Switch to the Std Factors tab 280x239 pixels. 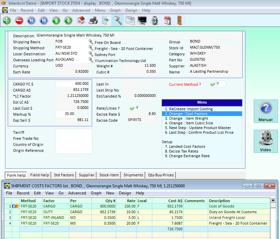pos(64,175)
